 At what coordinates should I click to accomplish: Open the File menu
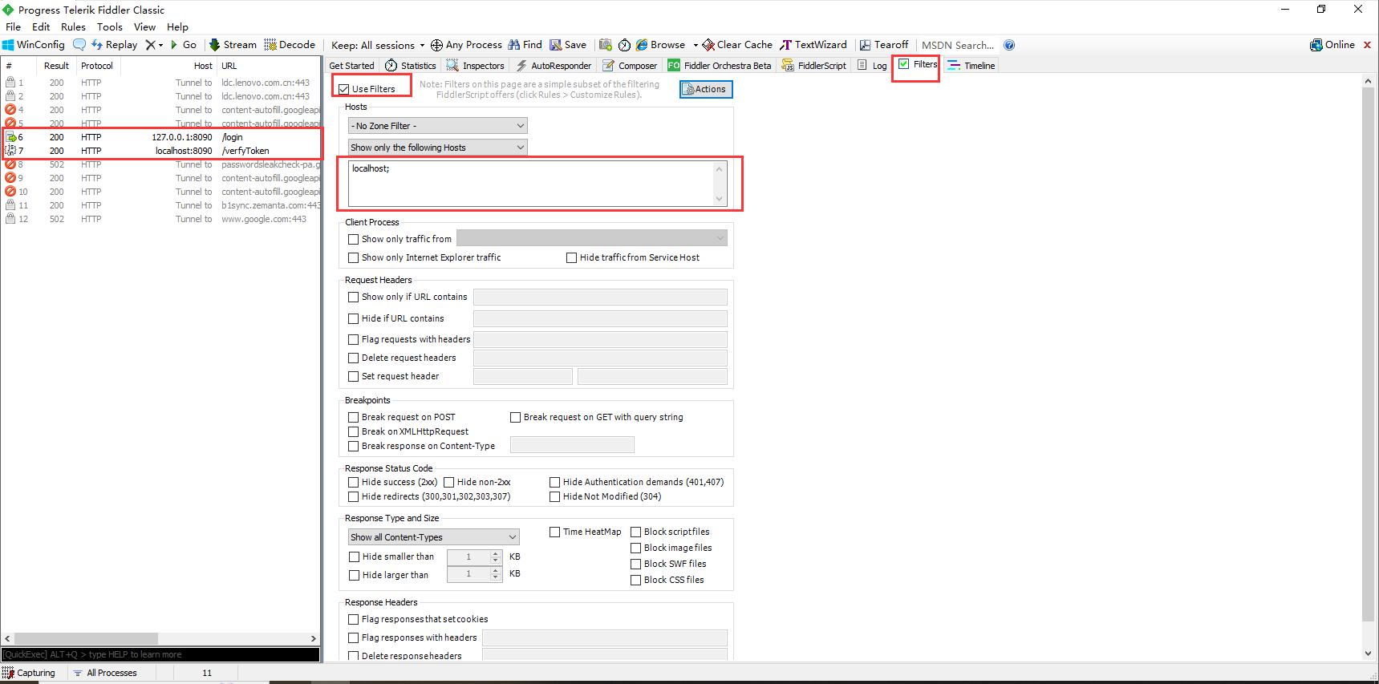[14, 26]
